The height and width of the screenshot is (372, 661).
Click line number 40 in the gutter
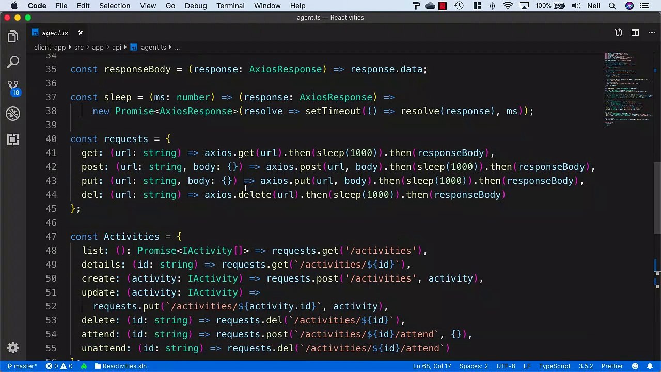(51, 139)
